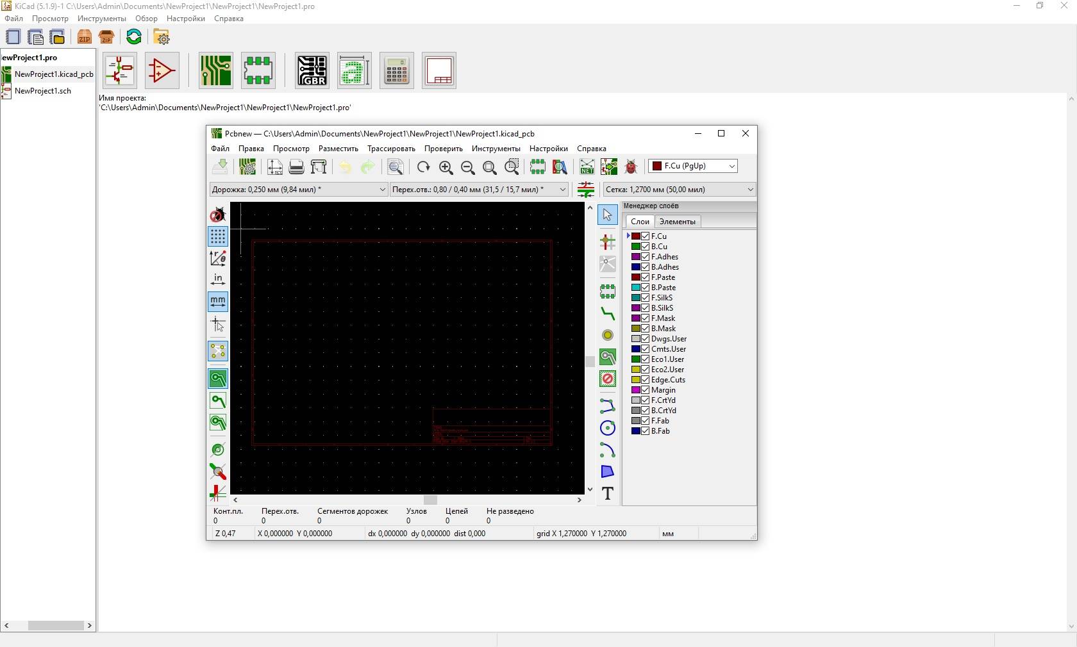The height and width of the screenshot is (647, 1077).
Task: Click zoom out magnifier in Pcbnew
Action: coord(468,167)
